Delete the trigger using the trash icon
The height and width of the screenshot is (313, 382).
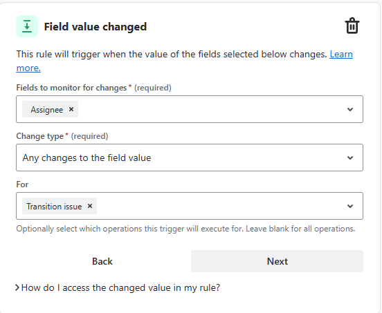[352, 26]
